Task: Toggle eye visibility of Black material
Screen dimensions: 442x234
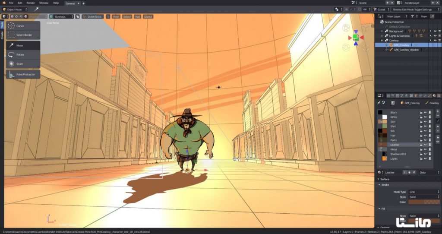Action: (425, 112)
